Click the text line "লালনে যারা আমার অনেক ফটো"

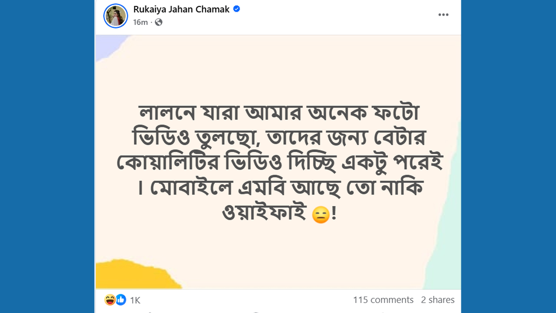[278, 115]
